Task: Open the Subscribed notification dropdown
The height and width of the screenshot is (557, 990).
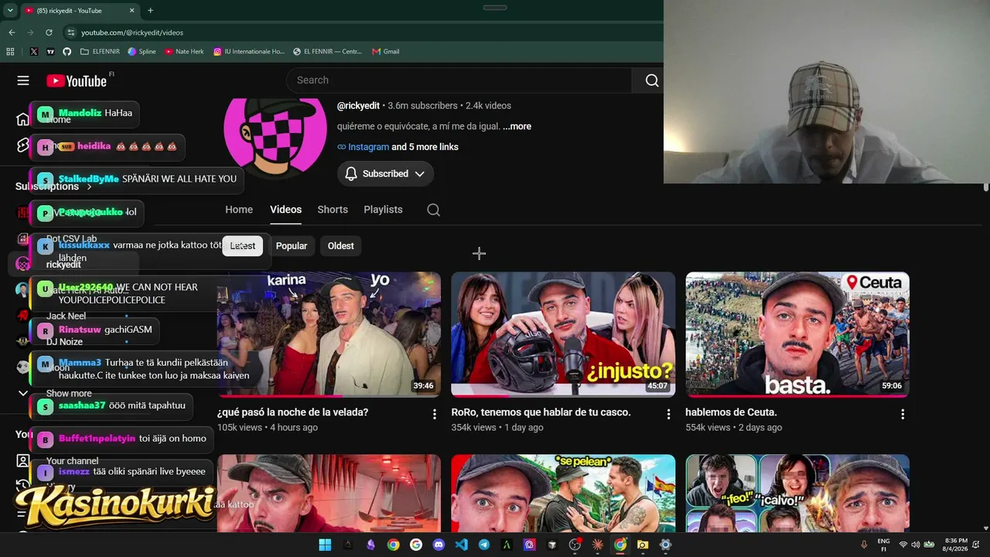Action: pyautogui.click(x=385, y=174)
